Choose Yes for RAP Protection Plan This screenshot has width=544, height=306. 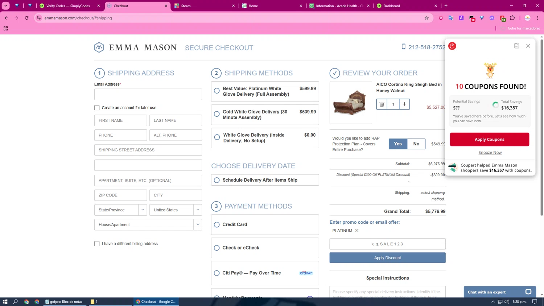click(x=398, y=144)
